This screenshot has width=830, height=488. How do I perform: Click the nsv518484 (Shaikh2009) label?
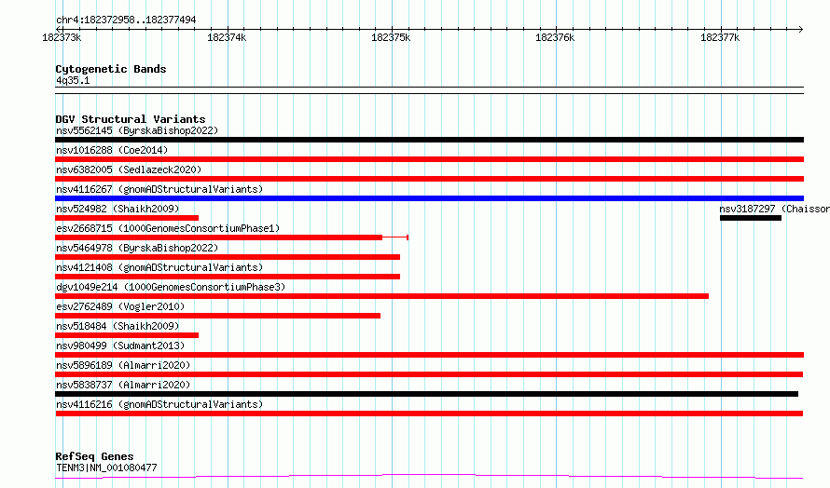pyautogui.click(x=118, y=326)
